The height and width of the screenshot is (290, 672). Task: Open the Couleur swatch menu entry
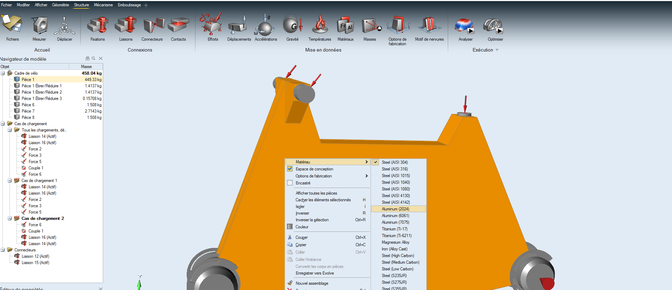[x=302, y=227]
